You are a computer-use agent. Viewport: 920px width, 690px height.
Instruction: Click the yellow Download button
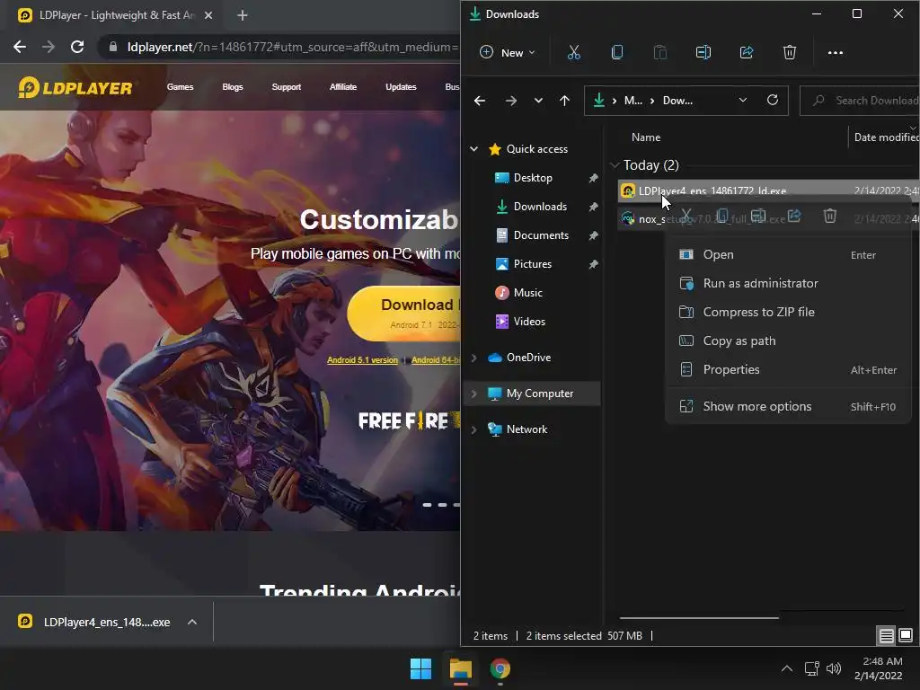click(403, 314)
